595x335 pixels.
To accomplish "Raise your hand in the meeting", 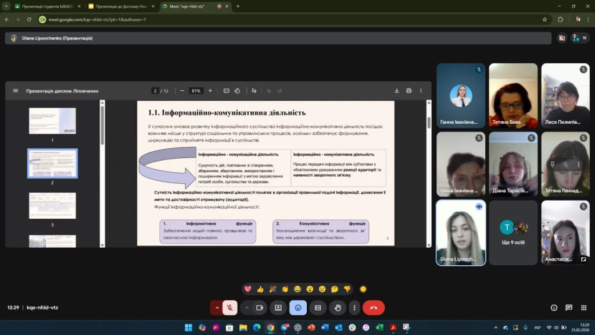I will pyautogui.click(x=337, y=308).
